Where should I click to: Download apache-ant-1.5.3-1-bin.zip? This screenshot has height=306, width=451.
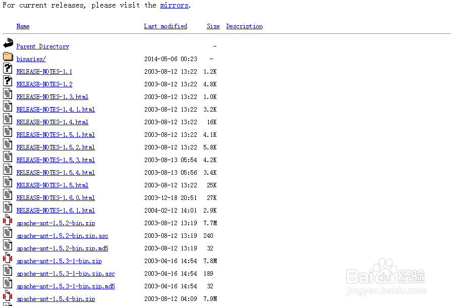(59, 262)
